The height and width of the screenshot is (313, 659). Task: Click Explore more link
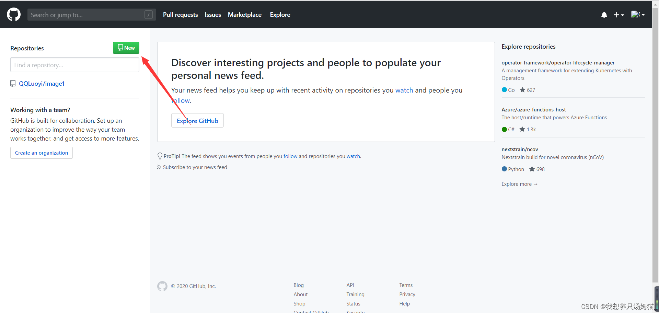pyautogui.click(x=519, y=184)
